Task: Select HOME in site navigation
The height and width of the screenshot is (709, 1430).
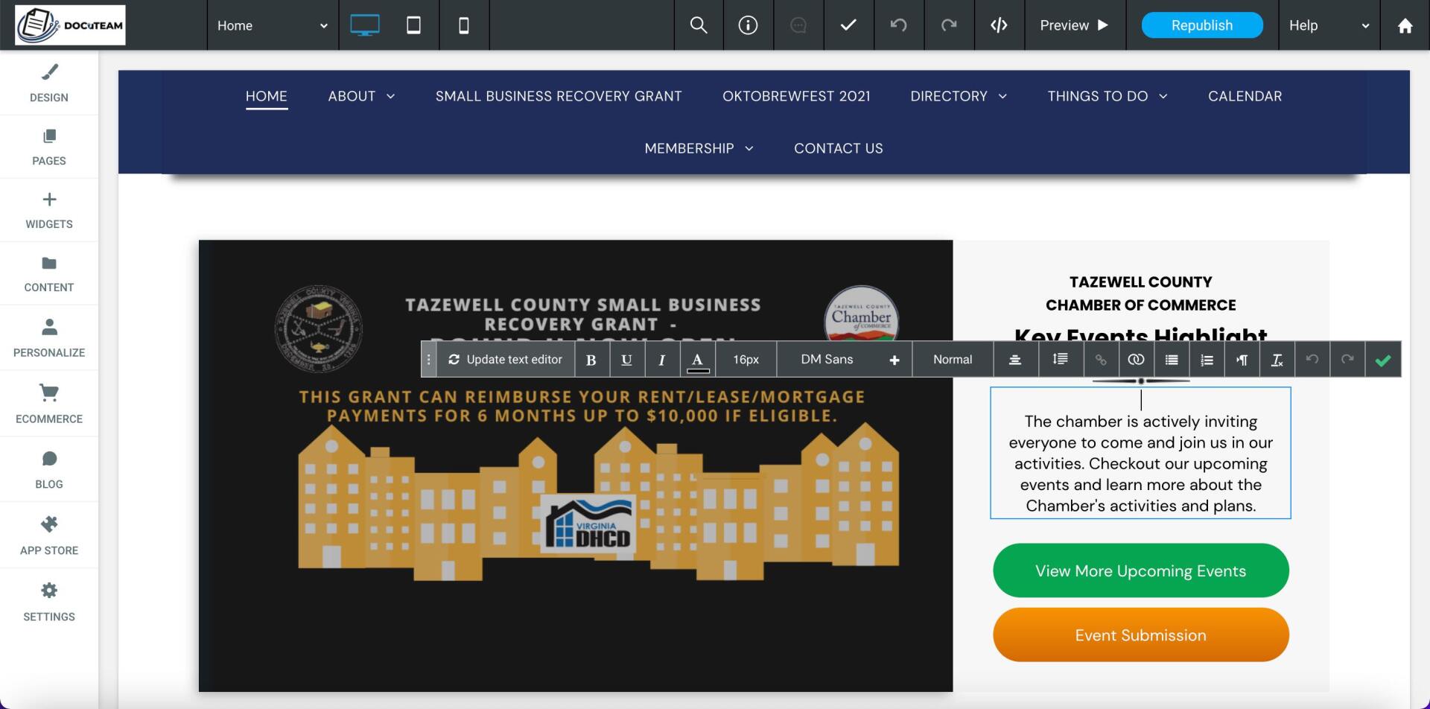Action: pos(267,96)
